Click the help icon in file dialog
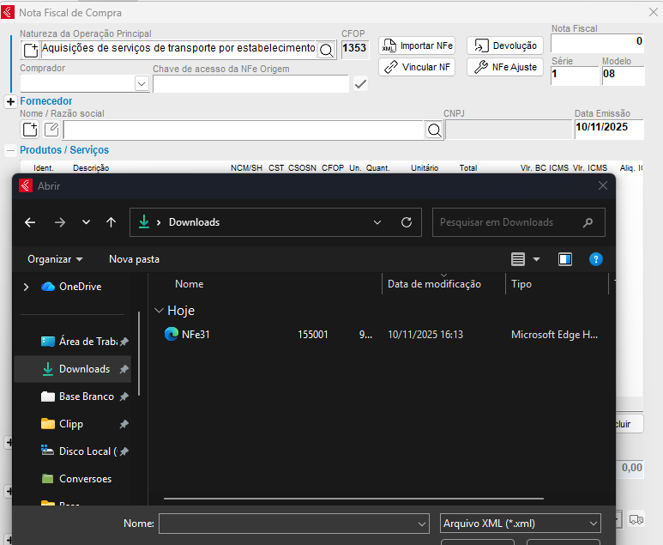This screenshot has width=663, height=545. click(596, 259)
